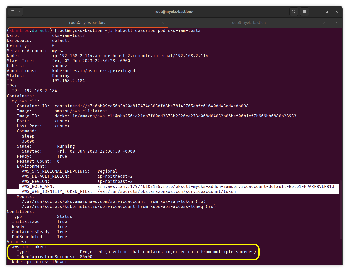The width and height of the screenshot is (349, 272).
Task: Click the Image value 'amazon/aws-cli:latest'
Action: click(81, 111)
